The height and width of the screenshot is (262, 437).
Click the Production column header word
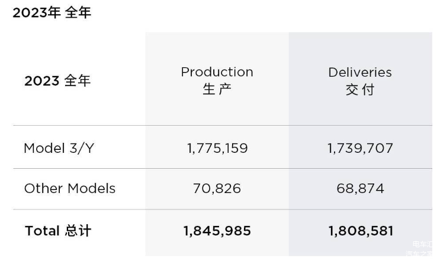217,72
